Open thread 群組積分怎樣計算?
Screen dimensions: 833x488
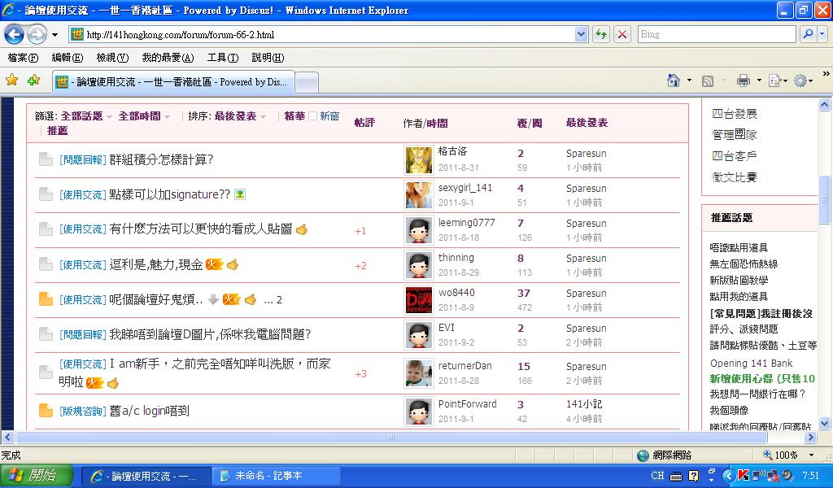[161, 159]
